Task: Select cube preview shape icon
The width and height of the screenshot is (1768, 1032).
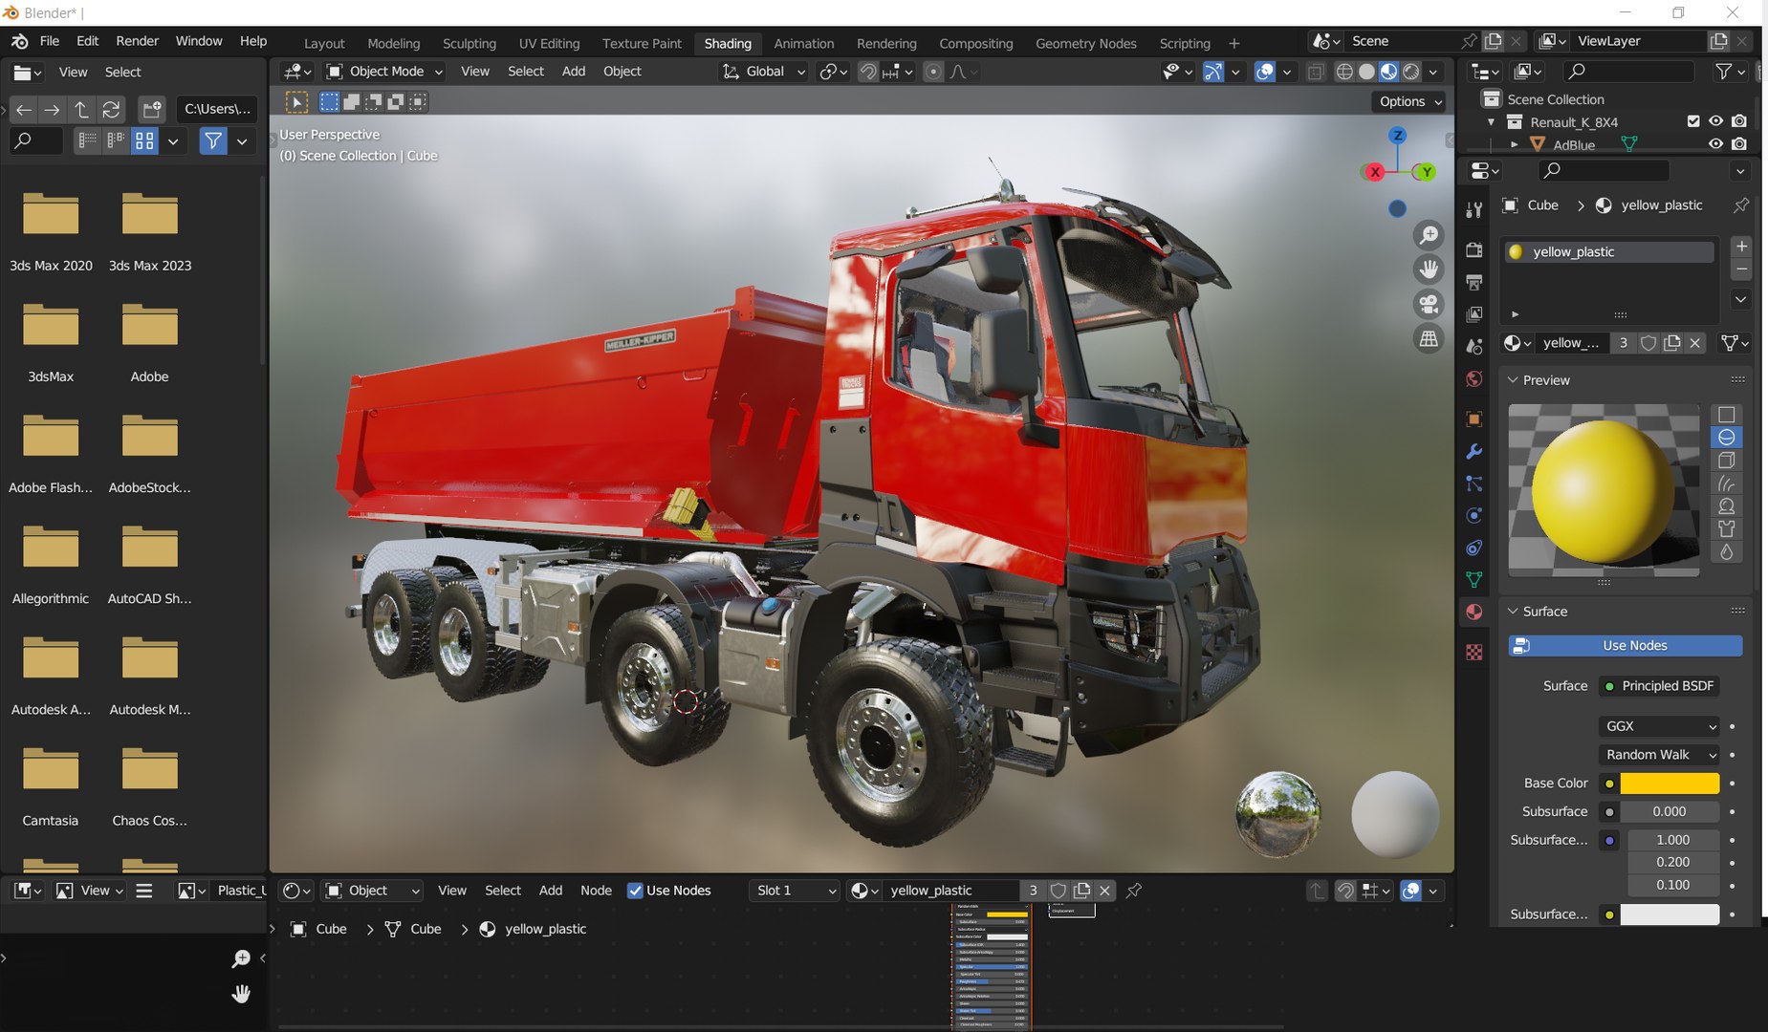Action: [x=1726, y=461]
